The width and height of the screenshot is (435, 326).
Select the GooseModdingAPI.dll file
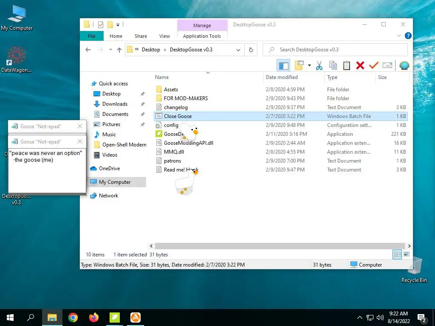(280, 143)
